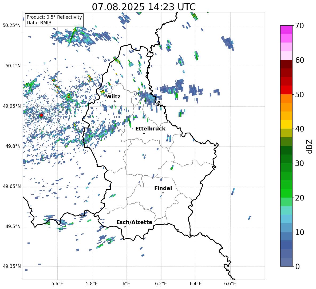Click the dBZ colorbar label
316x289 pixels.
coord(310,146)
